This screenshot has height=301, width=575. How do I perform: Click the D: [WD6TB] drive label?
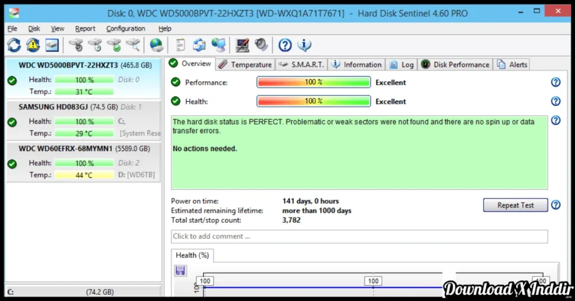tap(136, 175)
